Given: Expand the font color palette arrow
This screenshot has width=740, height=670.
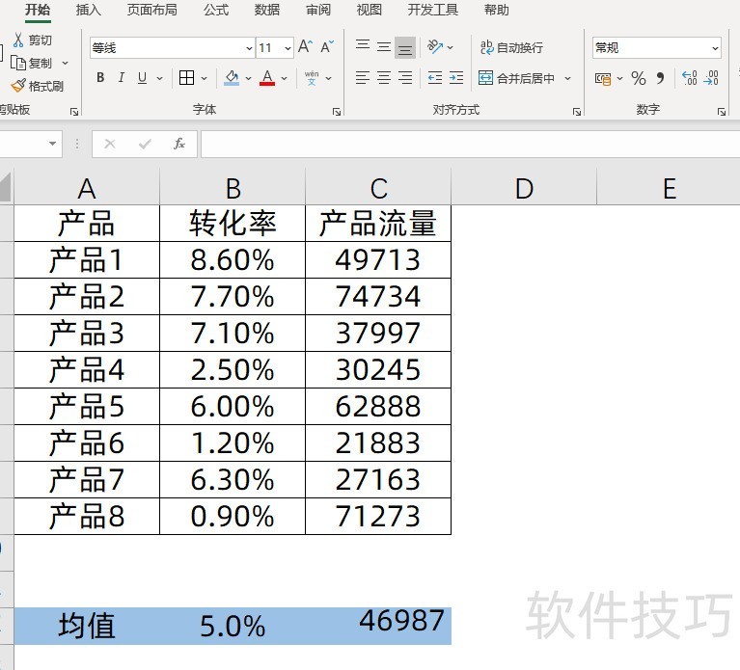Looking at the screenshot, I should pos(284,78).
